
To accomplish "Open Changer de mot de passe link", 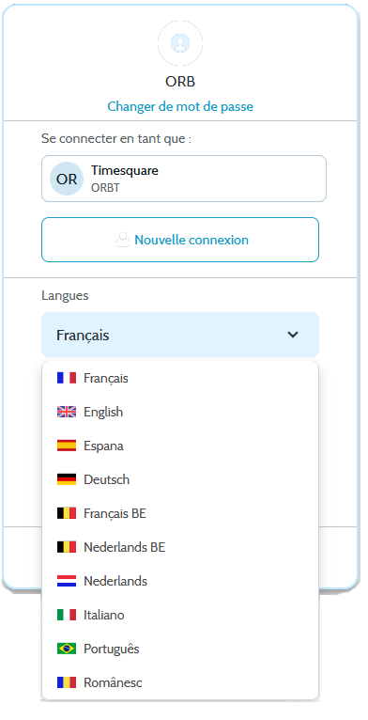I will click(180, 106).
